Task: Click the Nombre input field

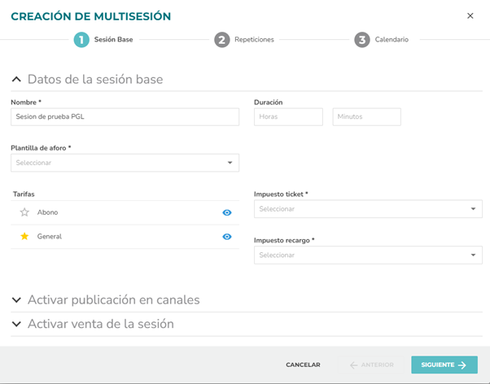Action: [x=125, y=117]
